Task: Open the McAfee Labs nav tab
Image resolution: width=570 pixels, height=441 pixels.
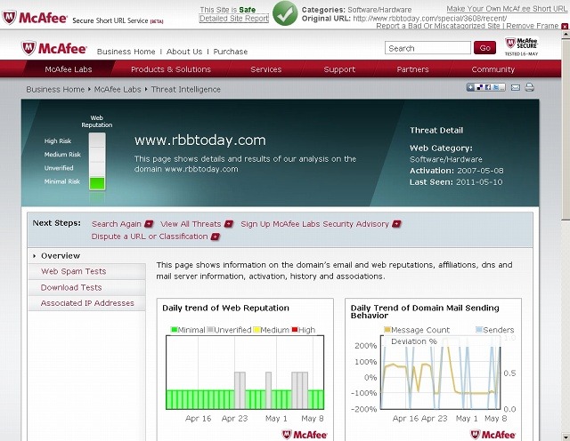Action: (69, 69)
